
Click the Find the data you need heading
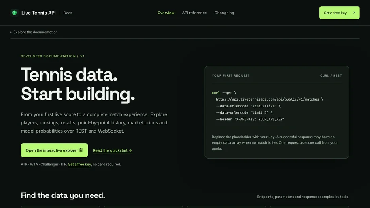63,195
